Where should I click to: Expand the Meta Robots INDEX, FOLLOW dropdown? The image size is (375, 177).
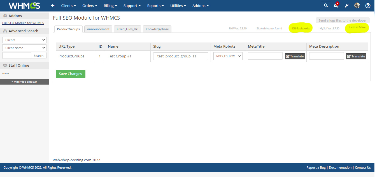click(x=228, y=56)
